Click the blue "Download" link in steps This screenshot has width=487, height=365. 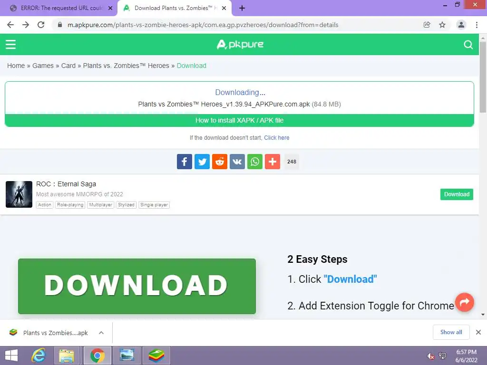(350, 279)
